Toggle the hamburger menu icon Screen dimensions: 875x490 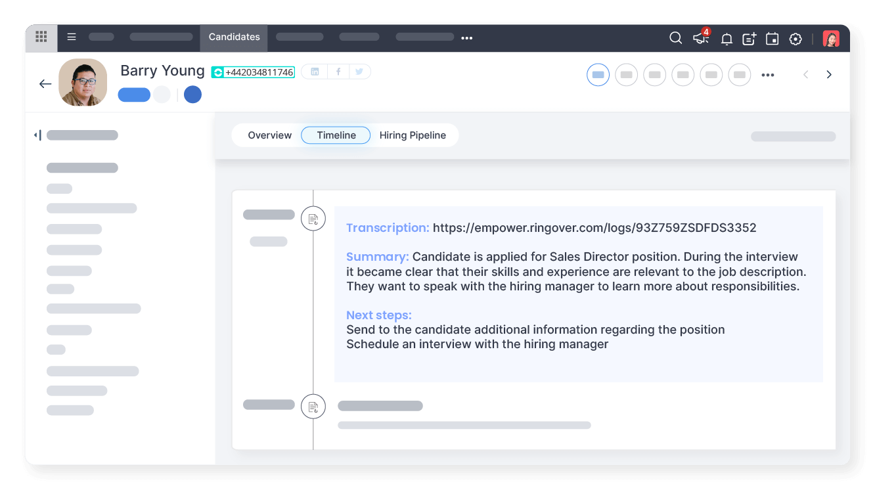pos(71,37)
